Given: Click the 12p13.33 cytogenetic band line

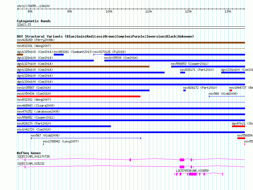Looking at the screenshot, I should [x=131, y=27].
